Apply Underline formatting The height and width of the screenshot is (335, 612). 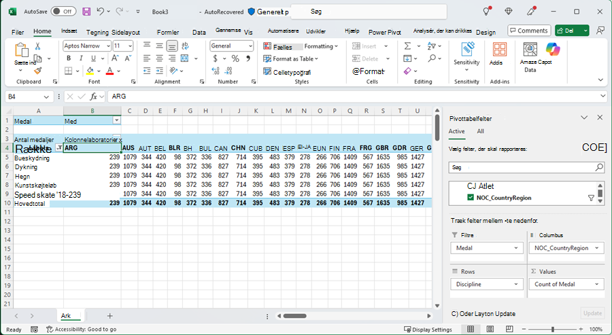(93, 58)
